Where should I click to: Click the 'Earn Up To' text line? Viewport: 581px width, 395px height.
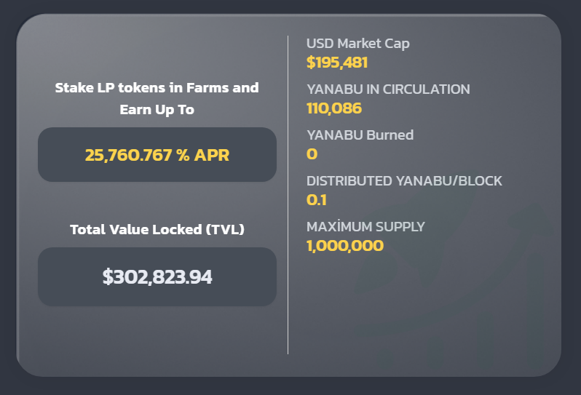(x=157, y=110)
